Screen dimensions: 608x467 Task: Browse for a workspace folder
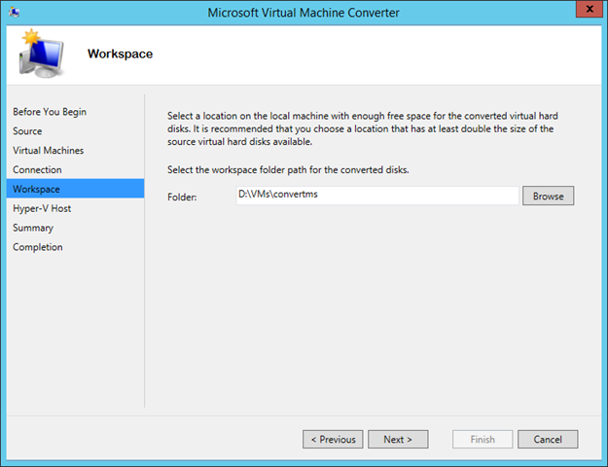coord(548,196)
